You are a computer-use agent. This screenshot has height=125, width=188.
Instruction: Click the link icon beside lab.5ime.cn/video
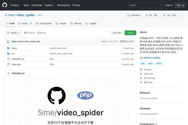click(x=141, y=57)
